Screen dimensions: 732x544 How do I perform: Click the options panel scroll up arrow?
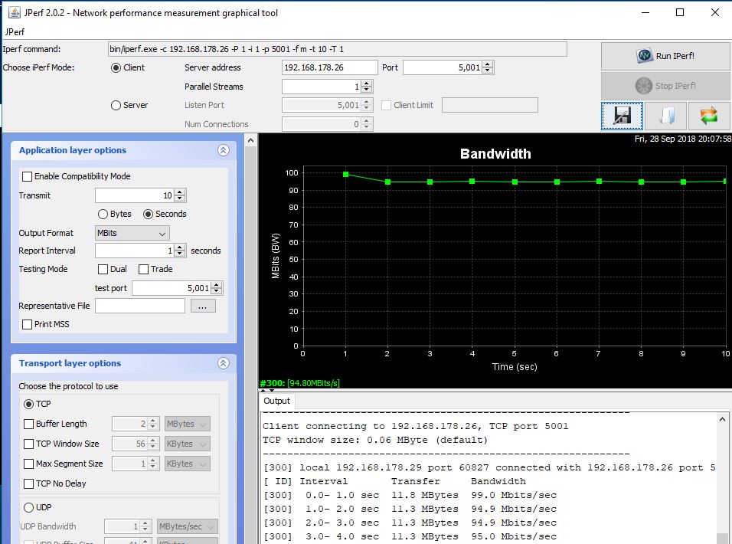point(250,140)
